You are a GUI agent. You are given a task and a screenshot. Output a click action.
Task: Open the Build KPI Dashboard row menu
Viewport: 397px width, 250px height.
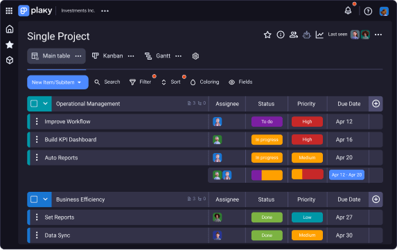(37, 139)
